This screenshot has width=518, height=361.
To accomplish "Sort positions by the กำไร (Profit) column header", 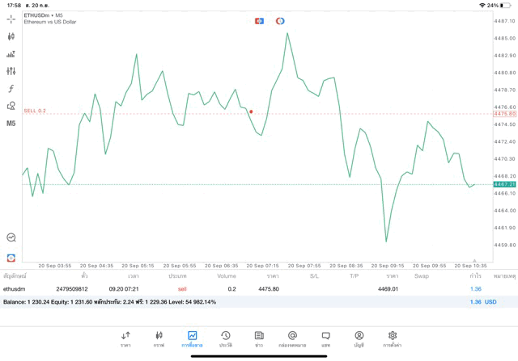I will [x=475, y=276].
